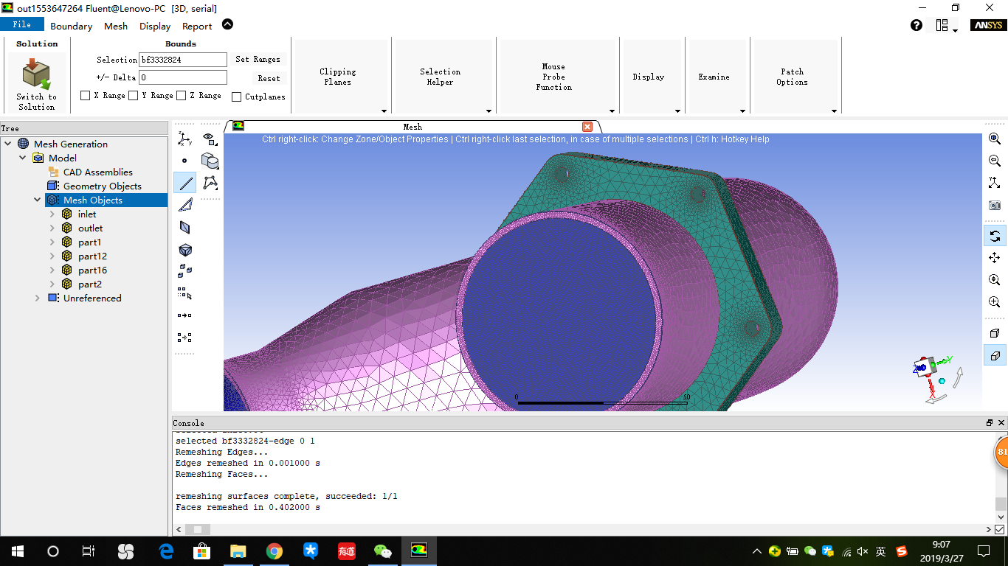Open the Clipping Planes dropdown arrow

click(x=384, y=112)
